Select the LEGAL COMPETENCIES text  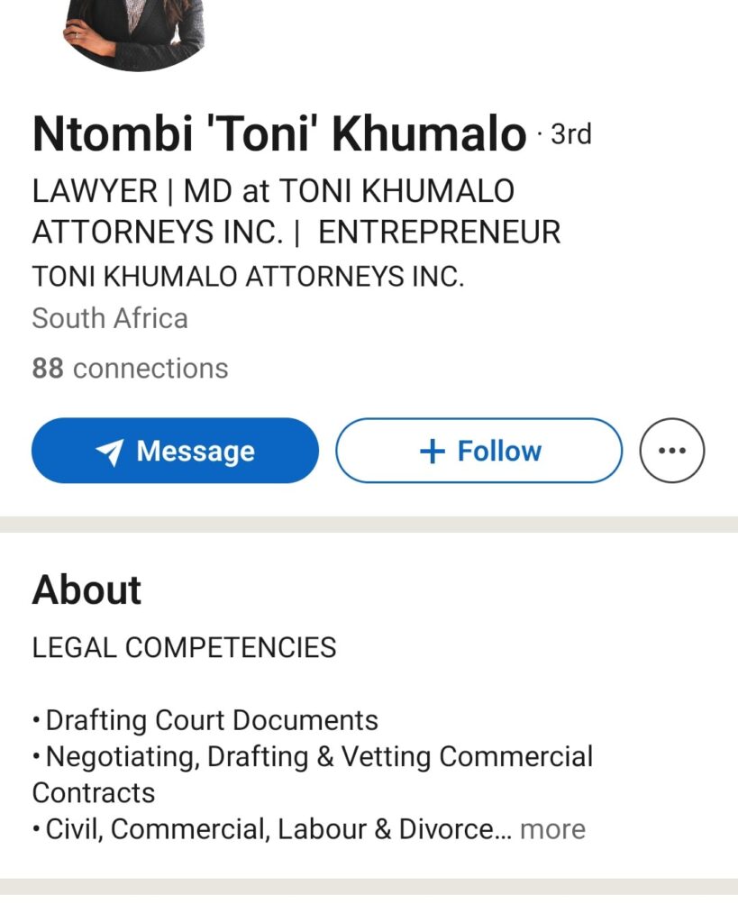pos(184,647)
